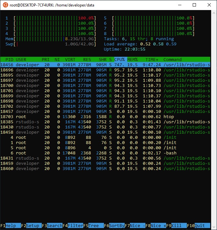Sort by the NI column header
This screenshot has height=230, width=217.
coord(57,60)
